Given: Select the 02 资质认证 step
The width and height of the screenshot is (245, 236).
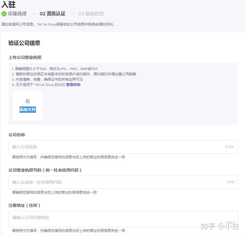Looking at the screenshot, I should 52,14.
